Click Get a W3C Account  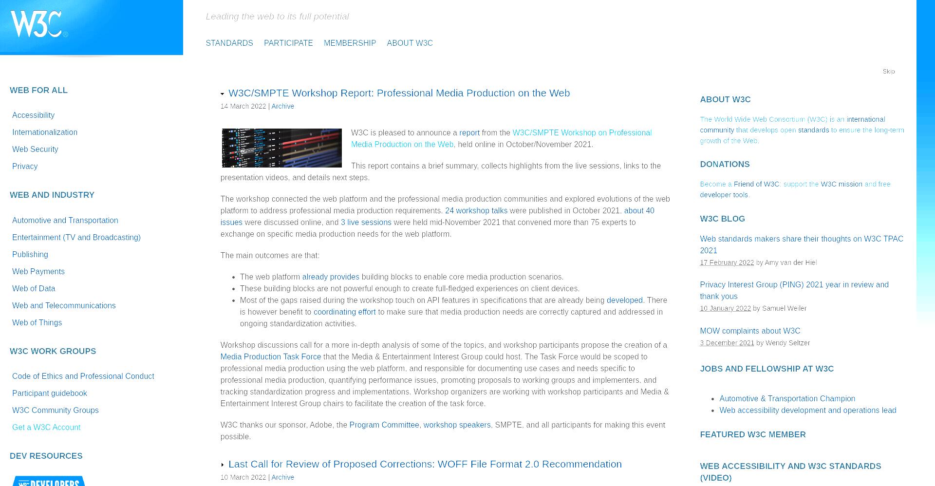click(46, 427)
